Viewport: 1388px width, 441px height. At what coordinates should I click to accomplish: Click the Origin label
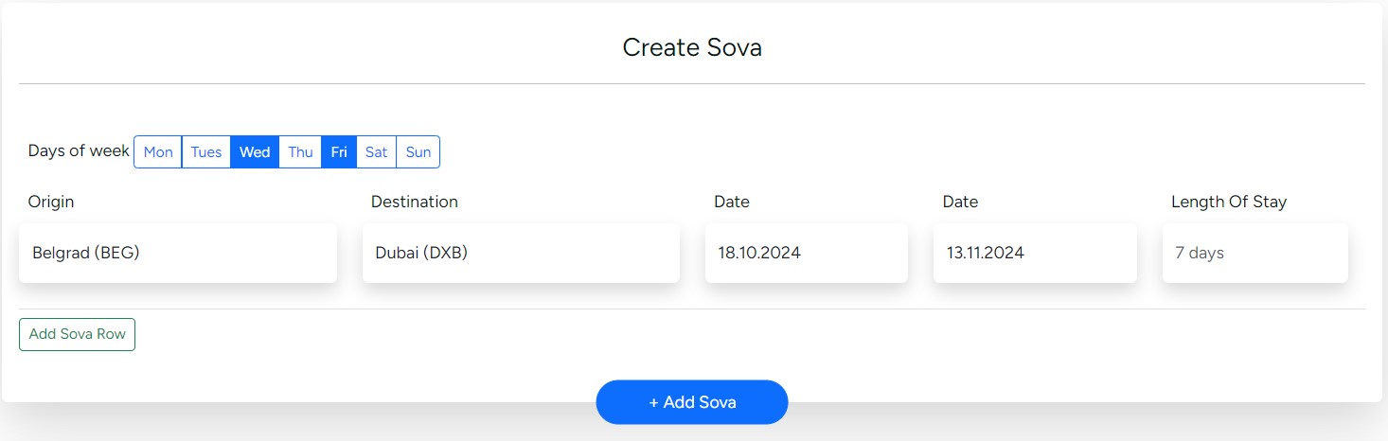click(51, 202)
